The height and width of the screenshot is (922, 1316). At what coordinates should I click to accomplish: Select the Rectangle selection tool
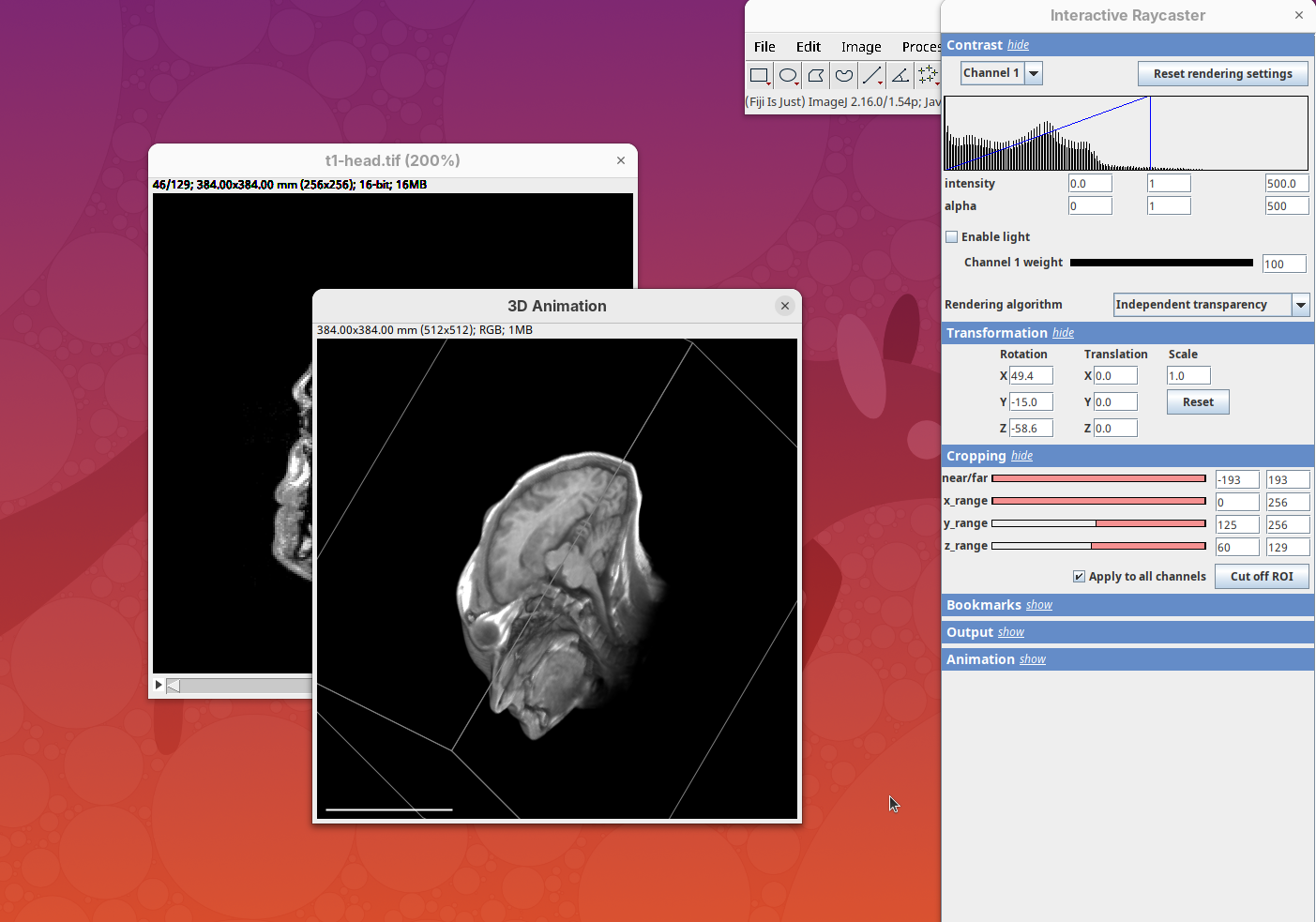coord(759,75)
